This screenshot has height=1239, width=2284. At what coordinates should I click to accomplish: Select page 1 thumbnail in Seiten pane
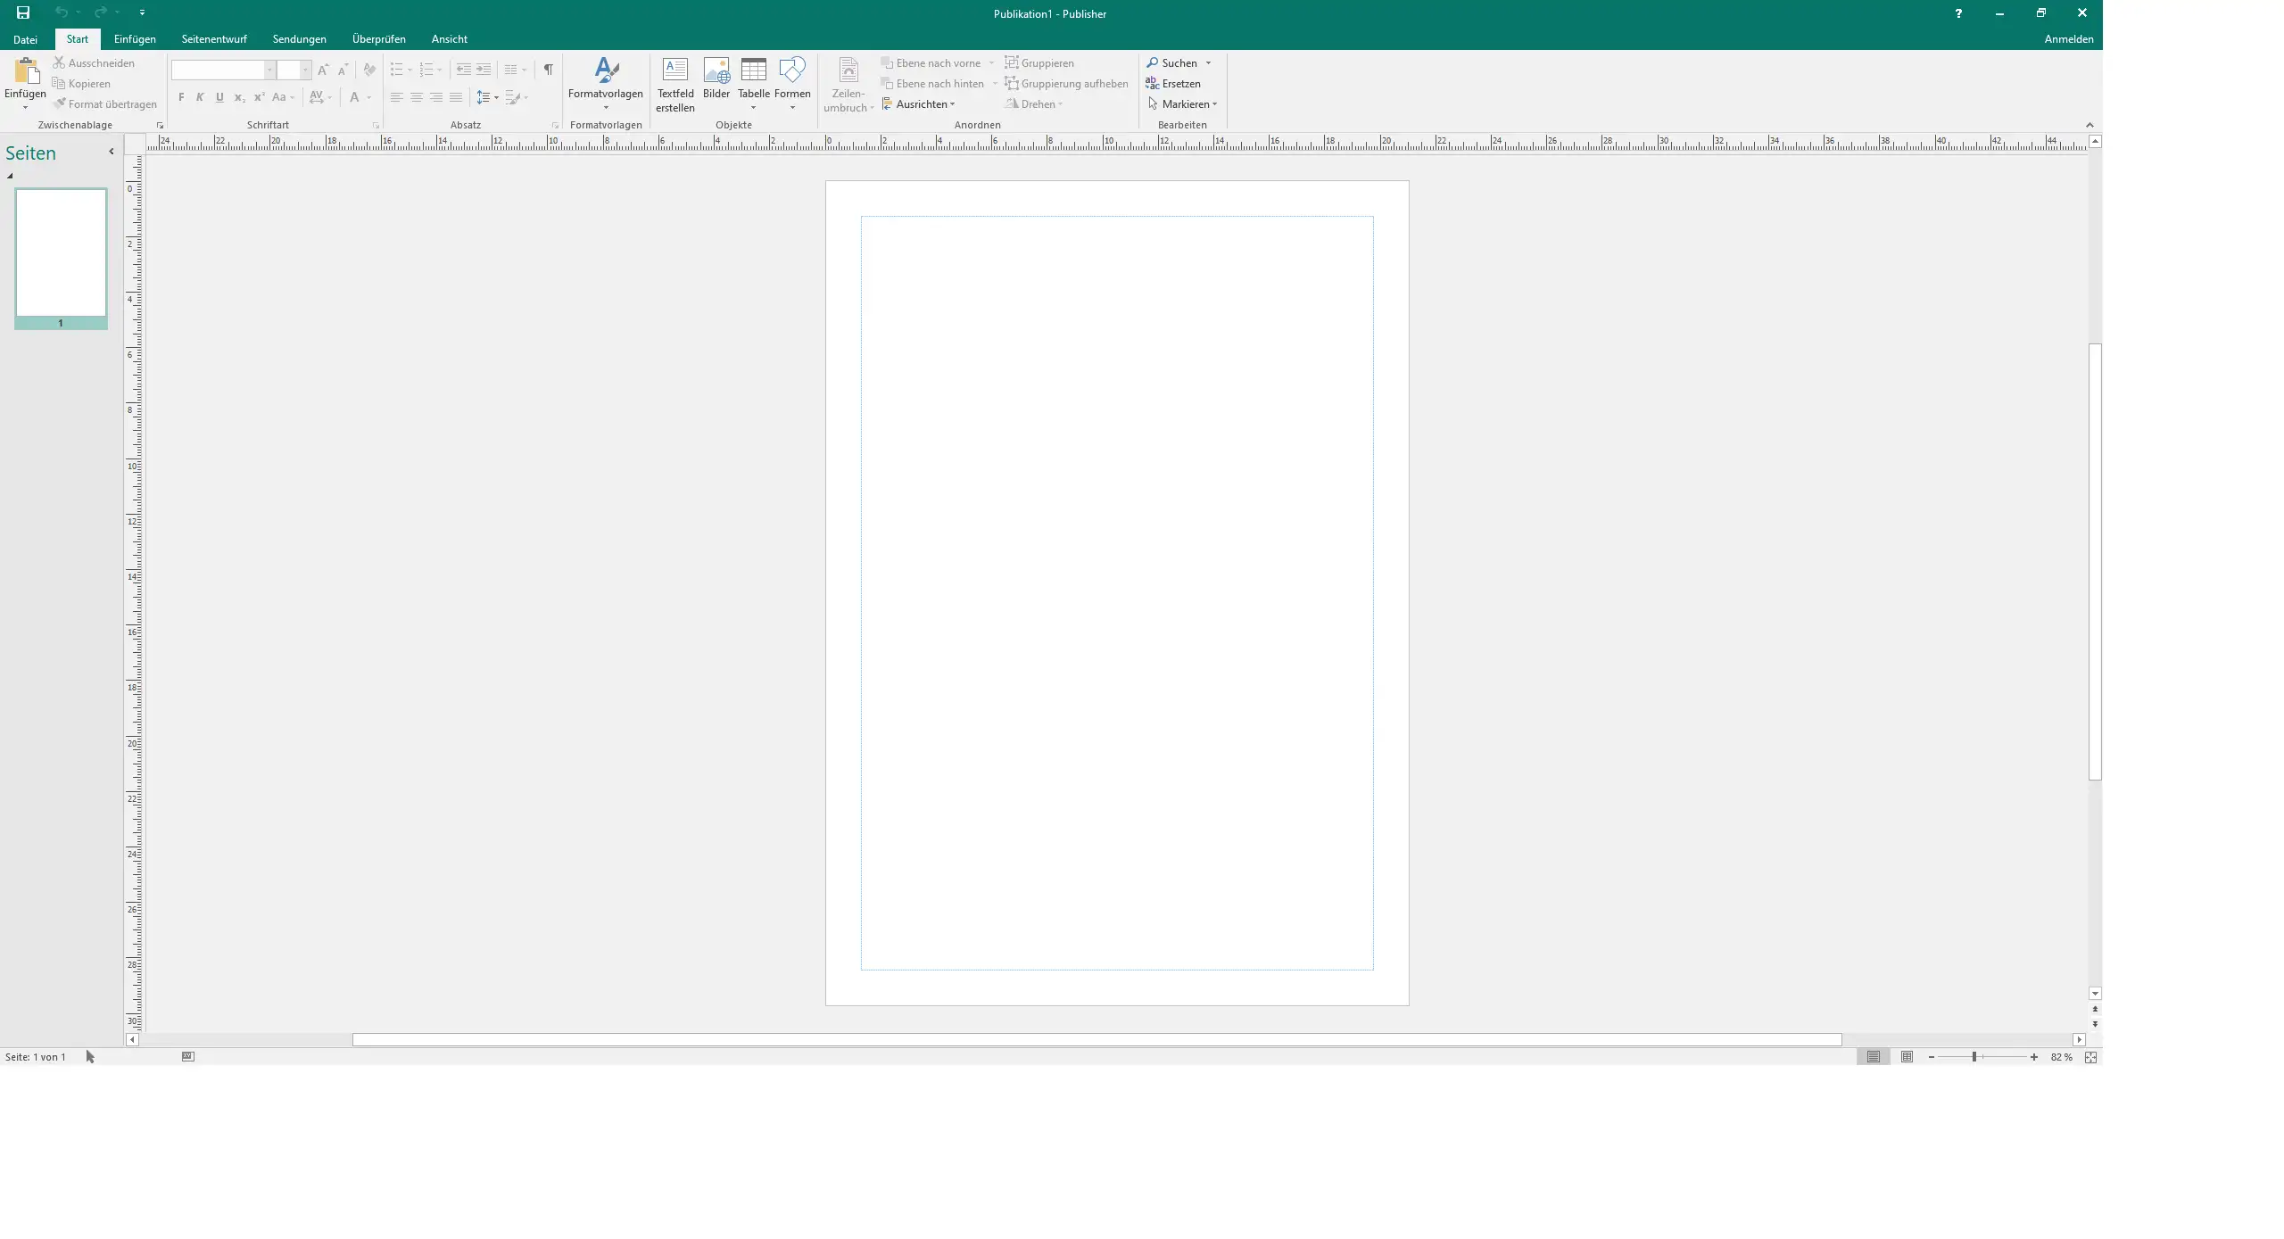pyautogui.click(x=61, y=253)
